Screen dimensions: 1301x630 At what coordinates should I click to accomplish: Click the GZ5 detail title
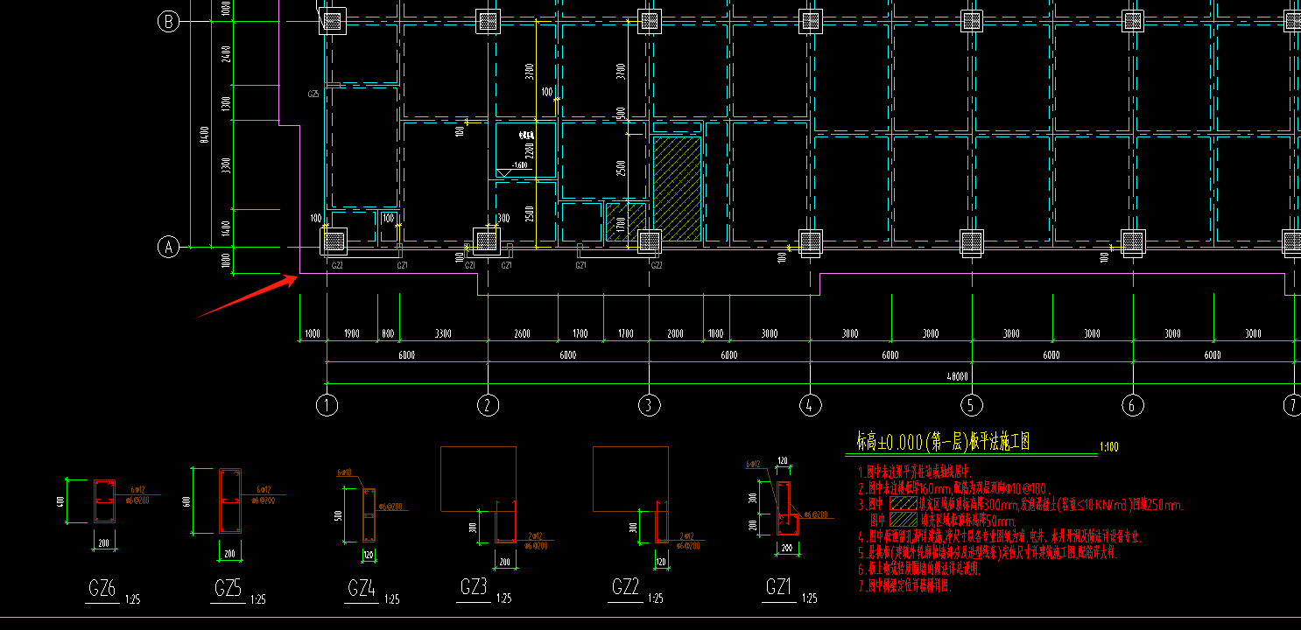pyautogui.click(x=228, y=589)
